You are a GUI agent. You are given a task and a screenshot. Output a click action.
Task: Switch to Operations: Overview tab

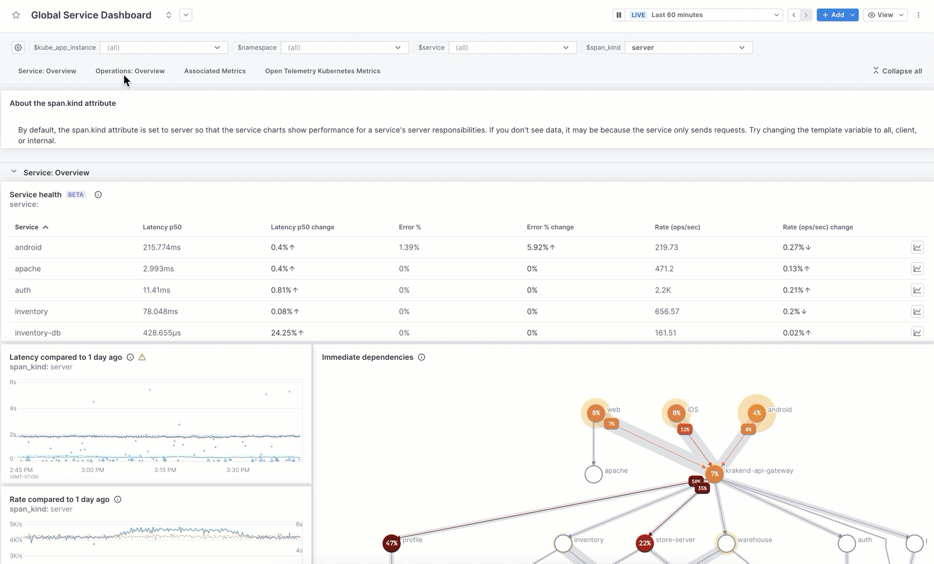(x=130, y=71)
